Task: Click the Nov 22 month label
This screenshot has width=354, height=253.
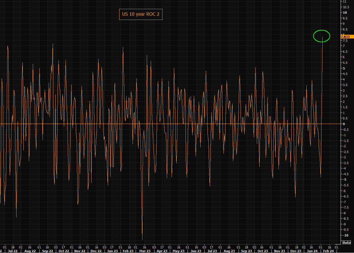Action: [80, 251]
